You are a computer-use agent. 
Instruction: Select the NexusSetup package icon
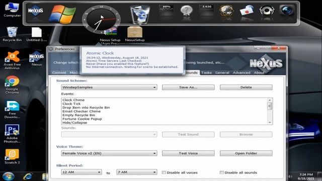tap(135, 34)
